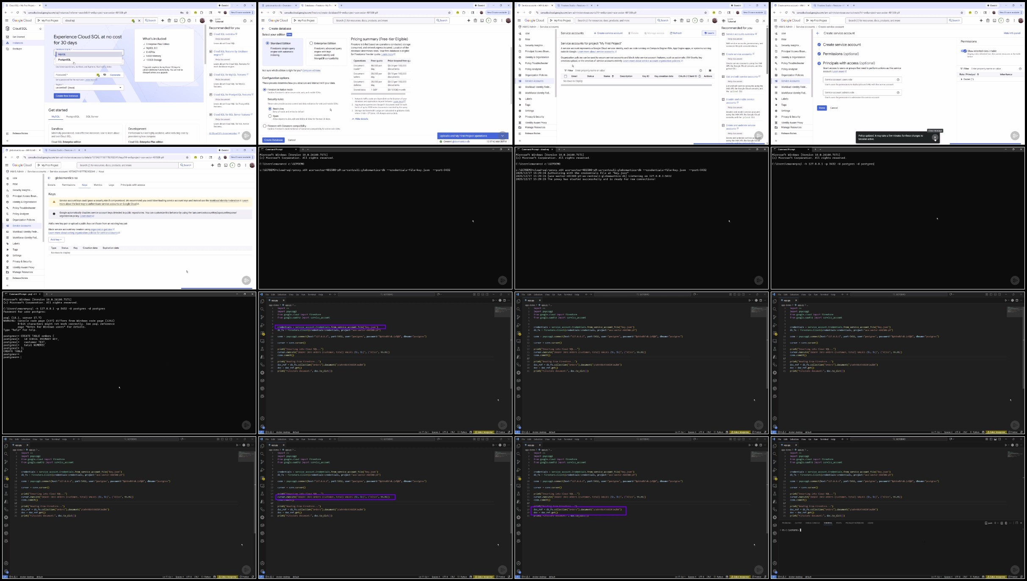Click the Compare editions link

(x=311, y=71)
